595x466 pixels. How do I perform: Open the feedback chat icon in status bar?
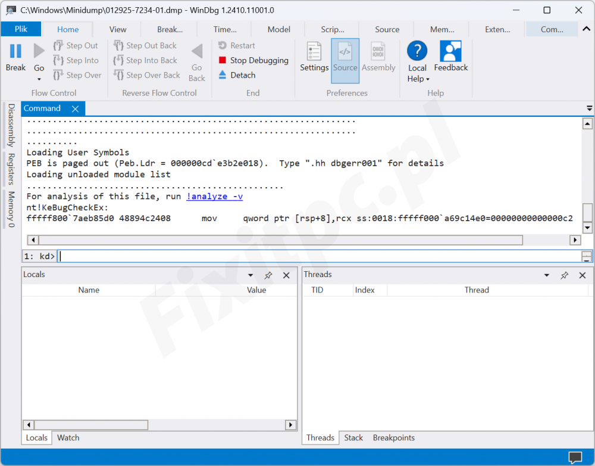tap(575, 458)
